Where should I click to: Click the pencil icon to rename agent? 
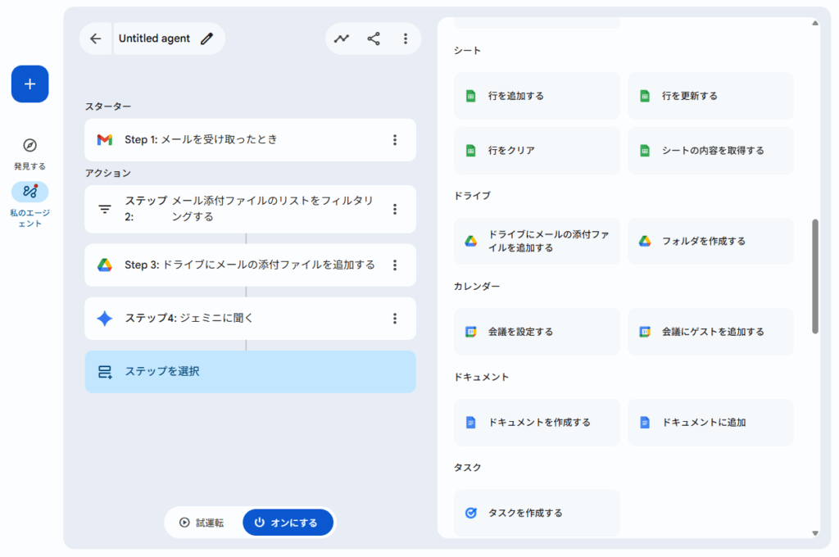(206, 38)
